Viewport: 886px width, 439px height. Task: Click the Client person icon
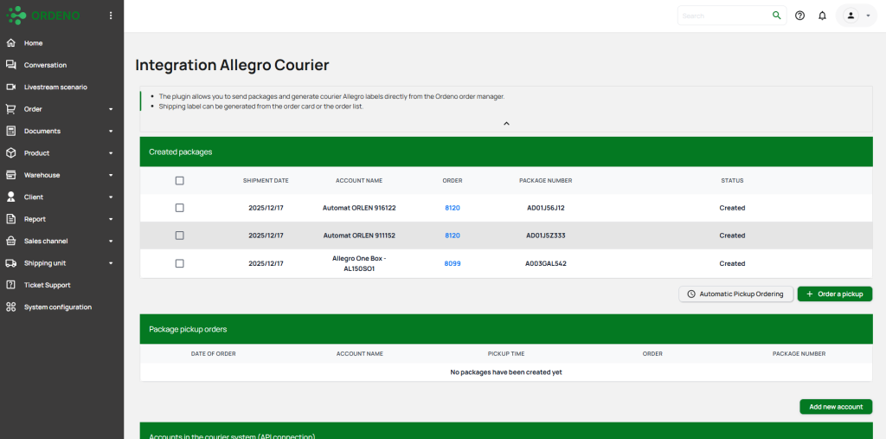point(10,197)
